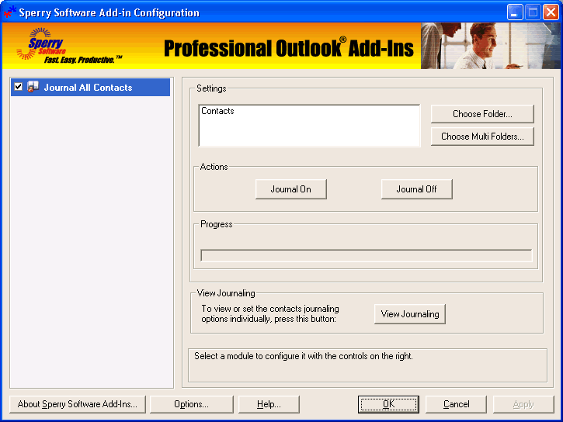The image size is (563, 422).
Task: Select the Journal All Contacts list entry
Action: tap(91, 87)
